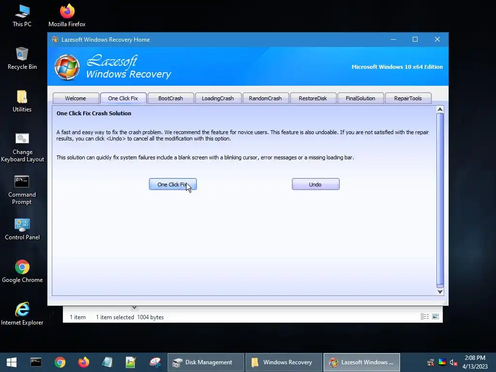This screenshot has width=496, height=372.
Task: Click the Lazesoft icon in the title bar
Action: click(x=55, y=40)
